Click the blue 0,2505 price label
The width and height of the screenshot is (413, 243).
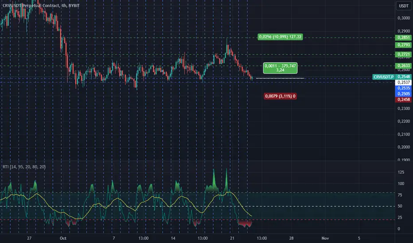click(x=404, y=94)
